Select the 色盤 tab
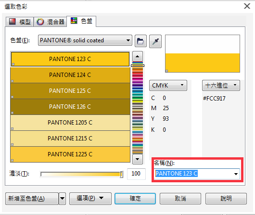 pyautogui.click(x=81, y=21)
